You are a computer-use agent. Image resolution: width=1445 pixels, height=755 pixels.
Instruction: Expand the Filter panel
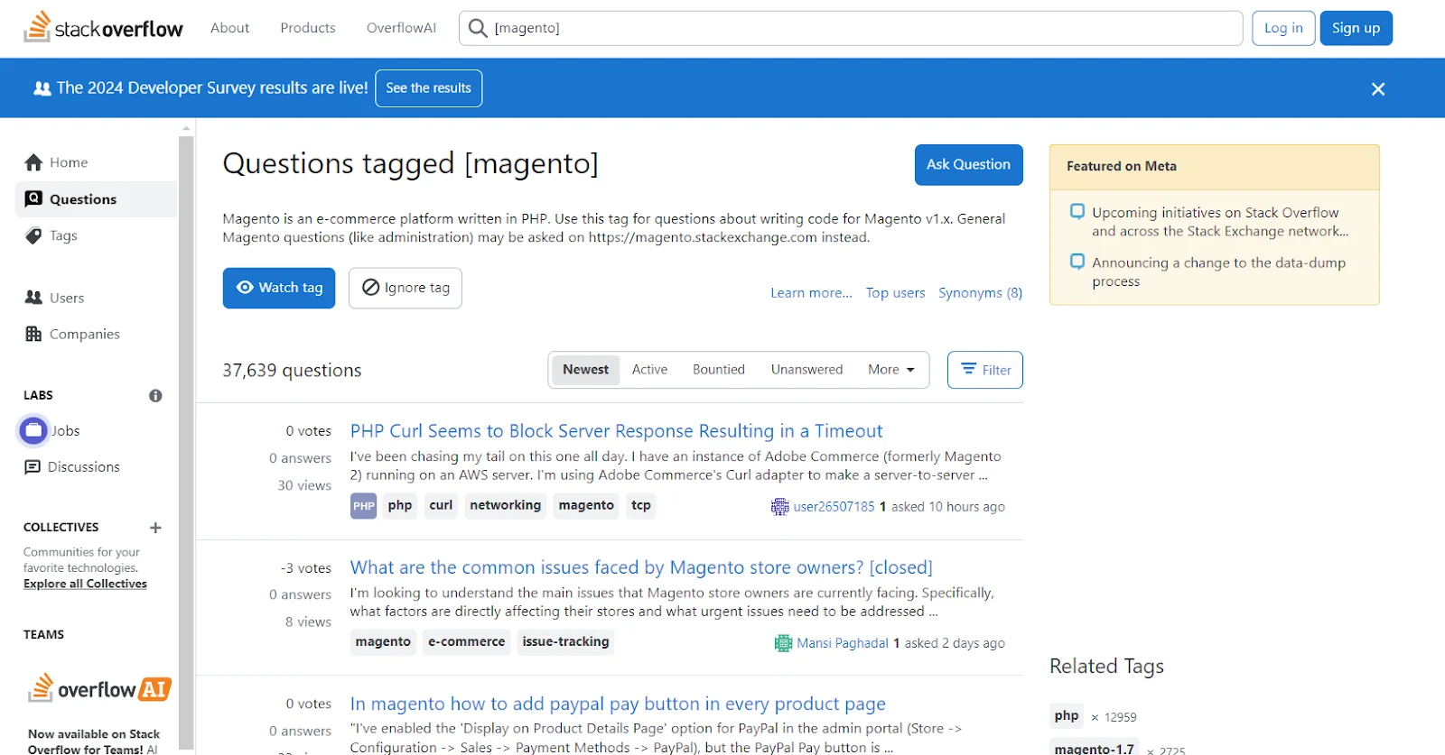[984, 370]
